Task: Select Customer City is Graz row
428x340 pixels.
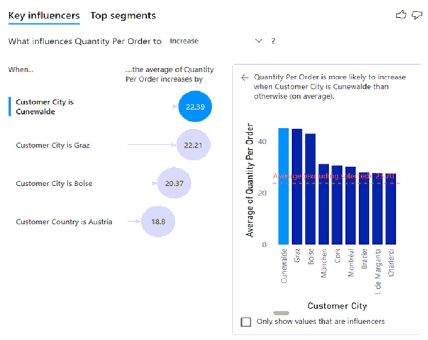Action: point(53,145)
